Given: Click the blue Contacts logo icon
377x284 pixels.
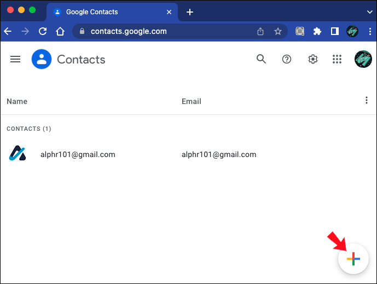Looking at the screenshot, I should (42, 59).
